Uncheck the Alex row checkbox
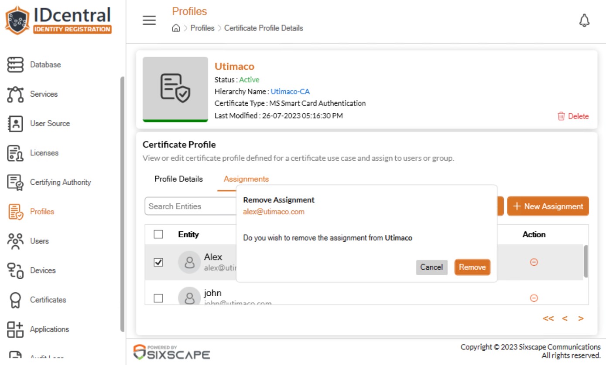Viewport: 606px width, 365px height. click(x=158, y=262)
